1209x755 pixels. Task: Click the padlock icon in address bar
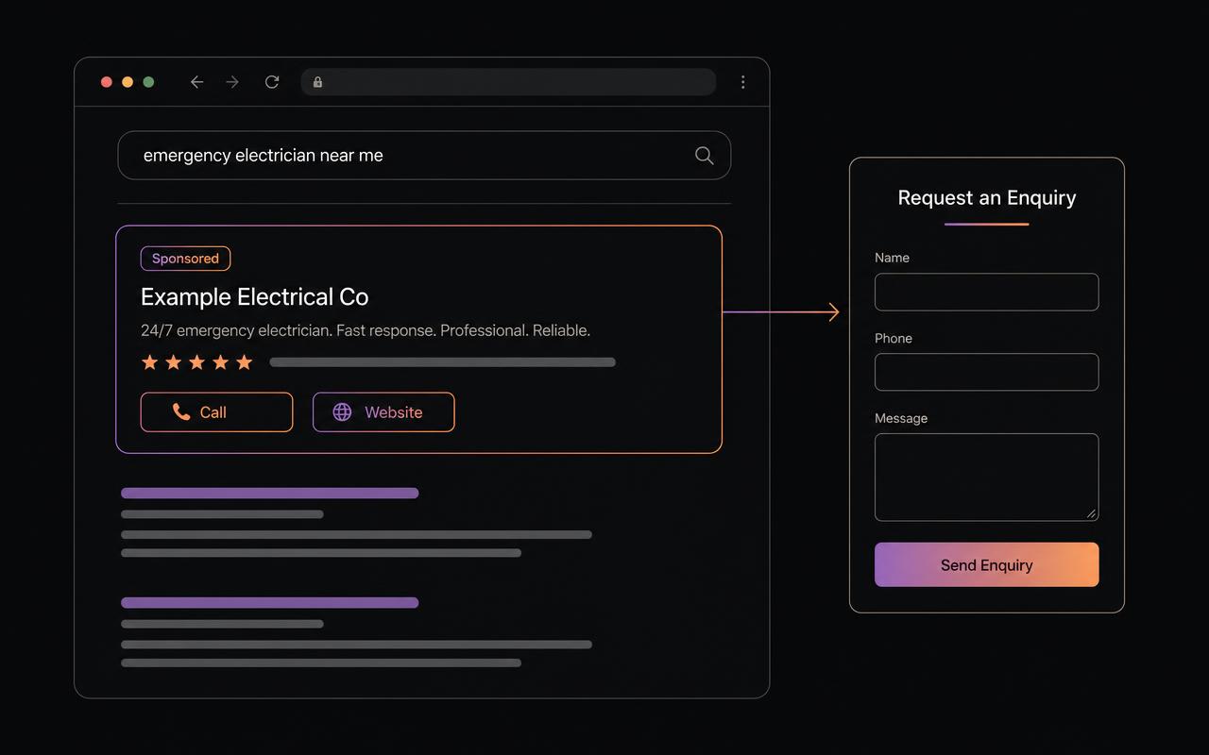click(x=317, y=82)
